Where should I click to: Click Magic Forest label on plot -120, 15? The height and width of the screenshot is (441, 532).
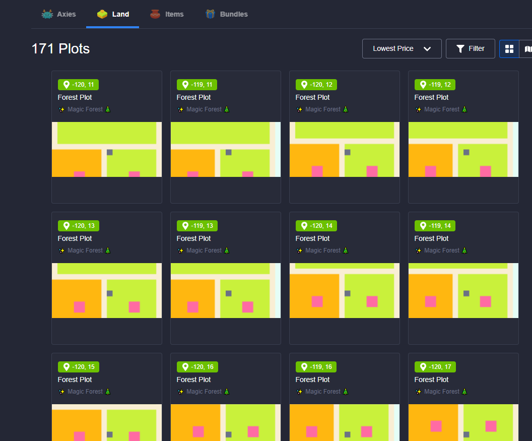(85, 392)
